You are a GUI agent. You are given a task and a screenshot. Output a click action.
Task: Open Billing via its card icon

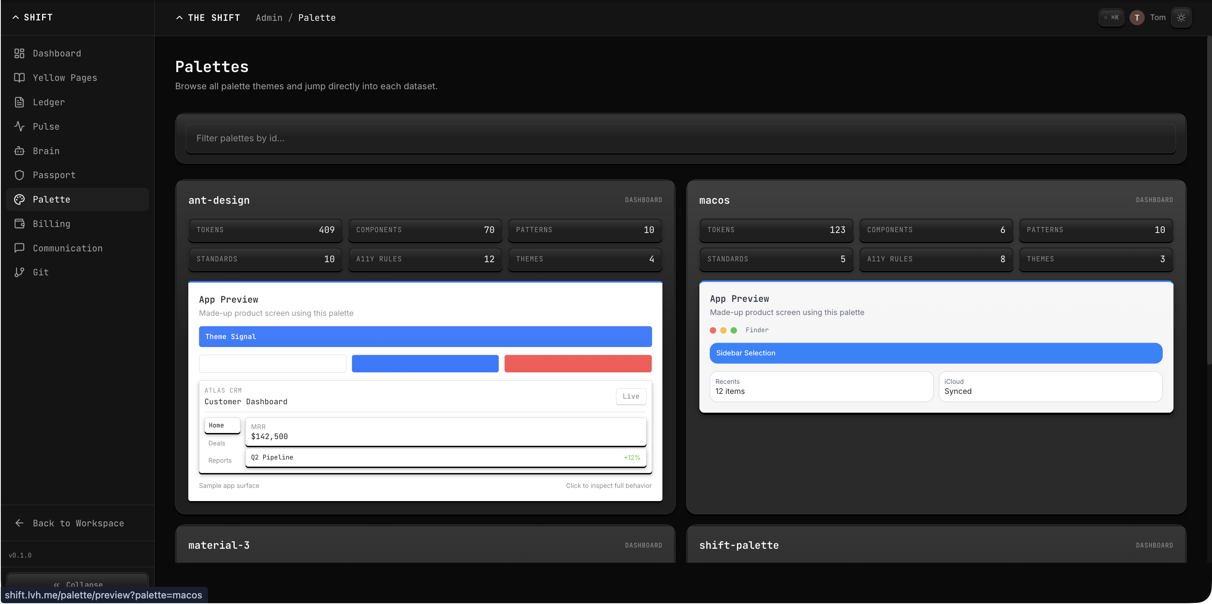tap(19, 224)
